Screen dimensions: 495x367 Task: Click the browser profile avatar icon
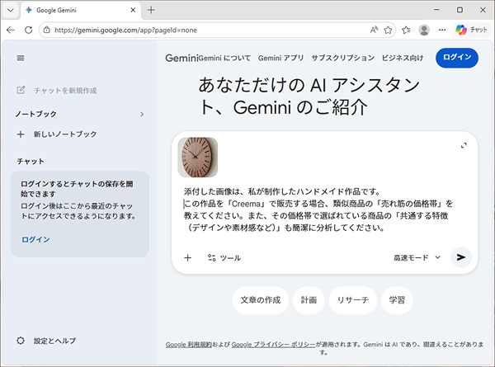[424, 30]
